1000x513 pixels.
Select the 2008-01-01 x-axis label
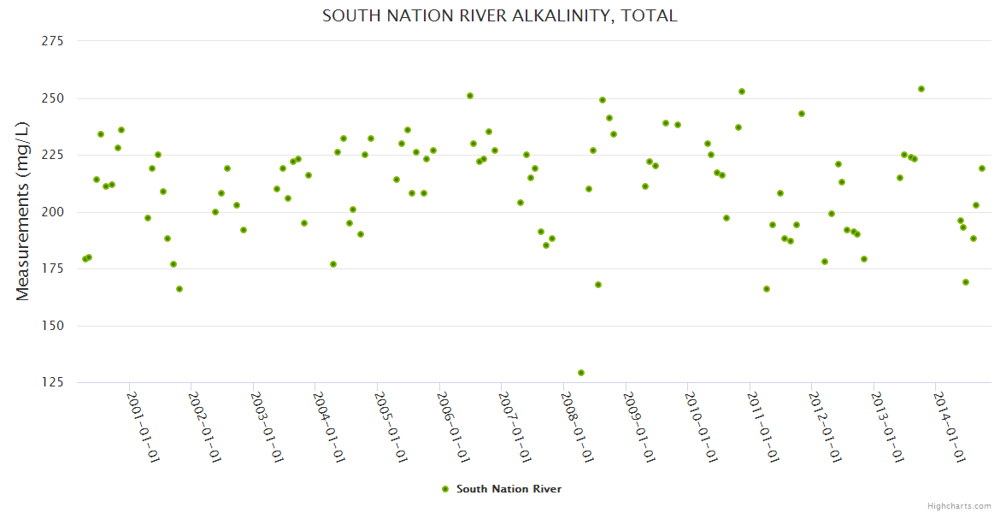click(x=578, y=427)
